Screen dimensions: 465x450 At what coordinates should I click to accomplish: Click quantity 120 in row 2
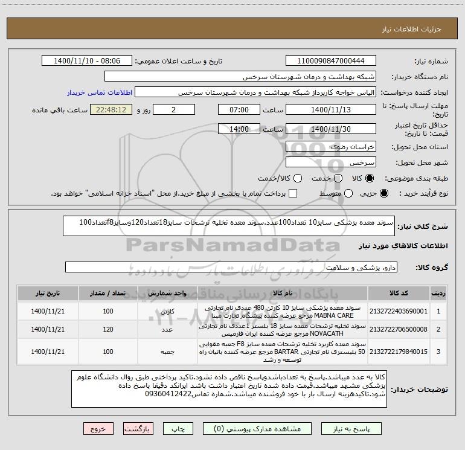click(108, 329)
